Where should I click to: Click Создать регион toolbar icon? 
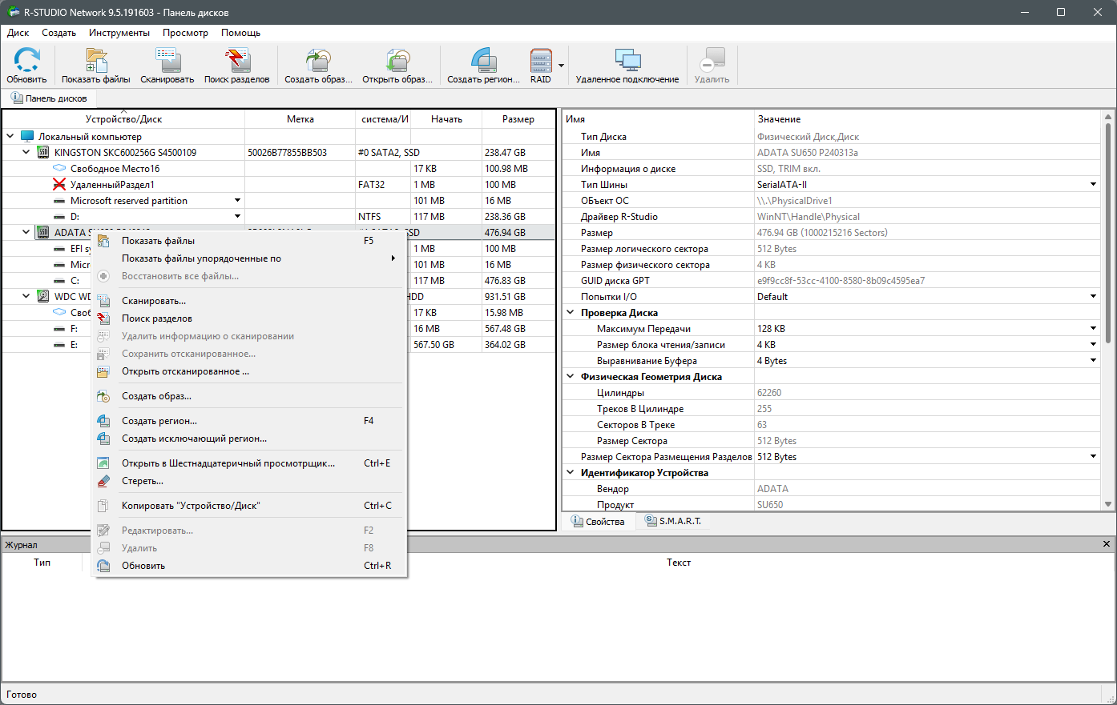483,61
